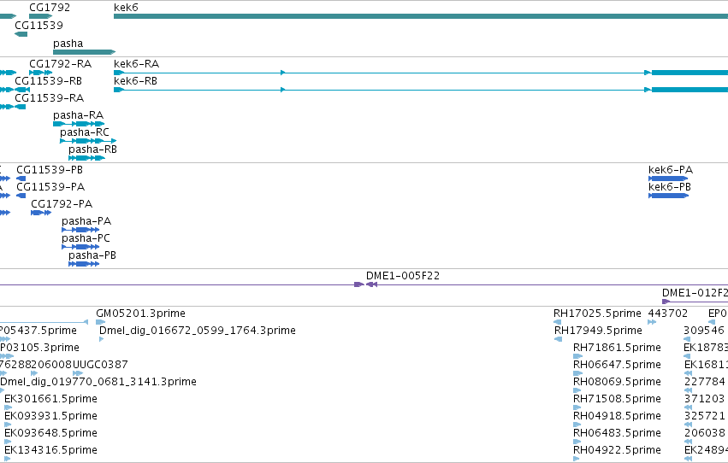This screenshot has width=728, height=463.
Task: Open the RH71861.5prime EST
Action: pos(578,356)
